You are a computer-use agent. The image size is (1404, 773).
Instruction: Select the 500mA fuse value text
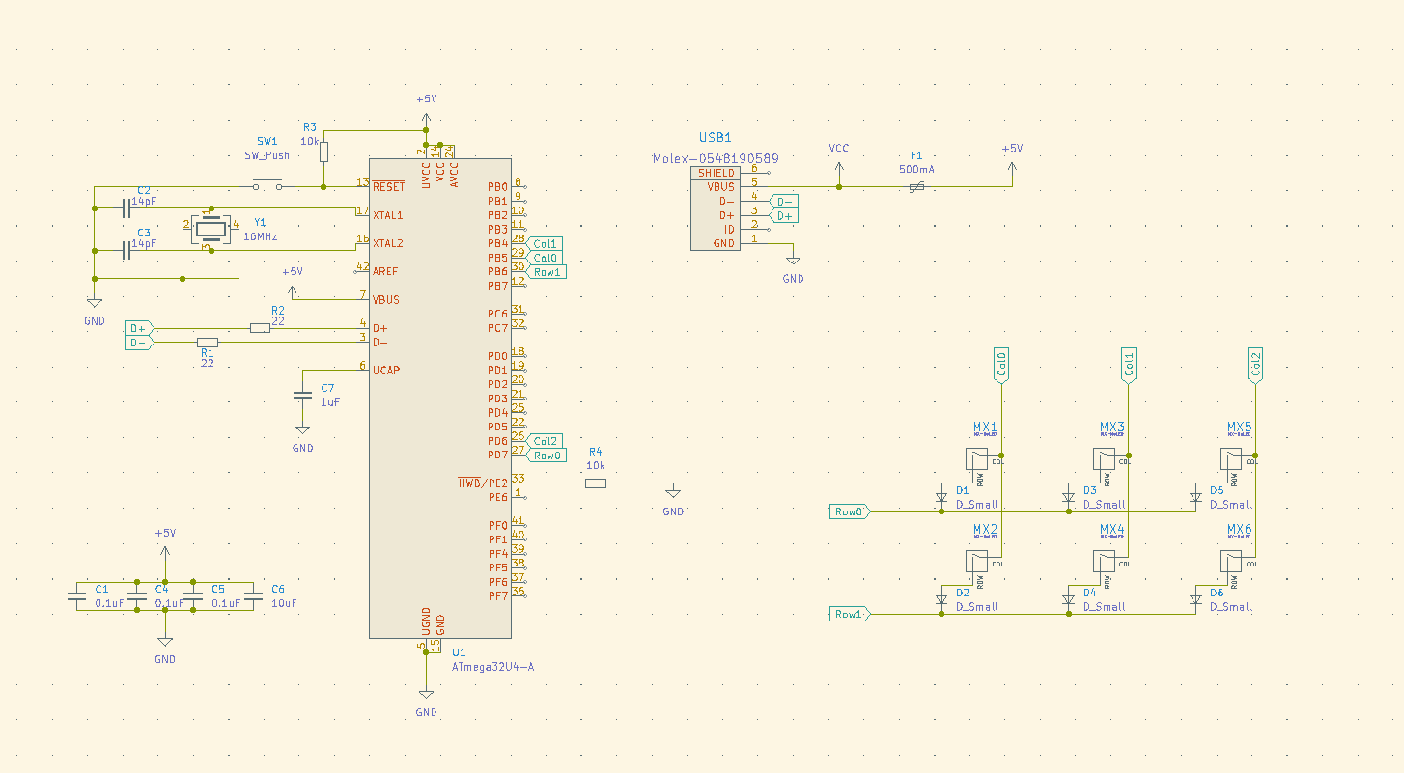coord(916,169)
